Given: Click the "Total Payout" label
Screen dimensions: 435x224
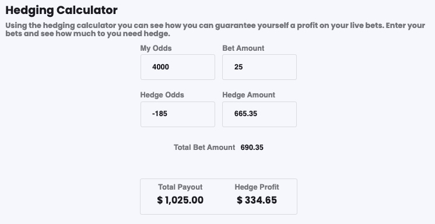Looking at the screenshot, I should (x=180, y=187).
